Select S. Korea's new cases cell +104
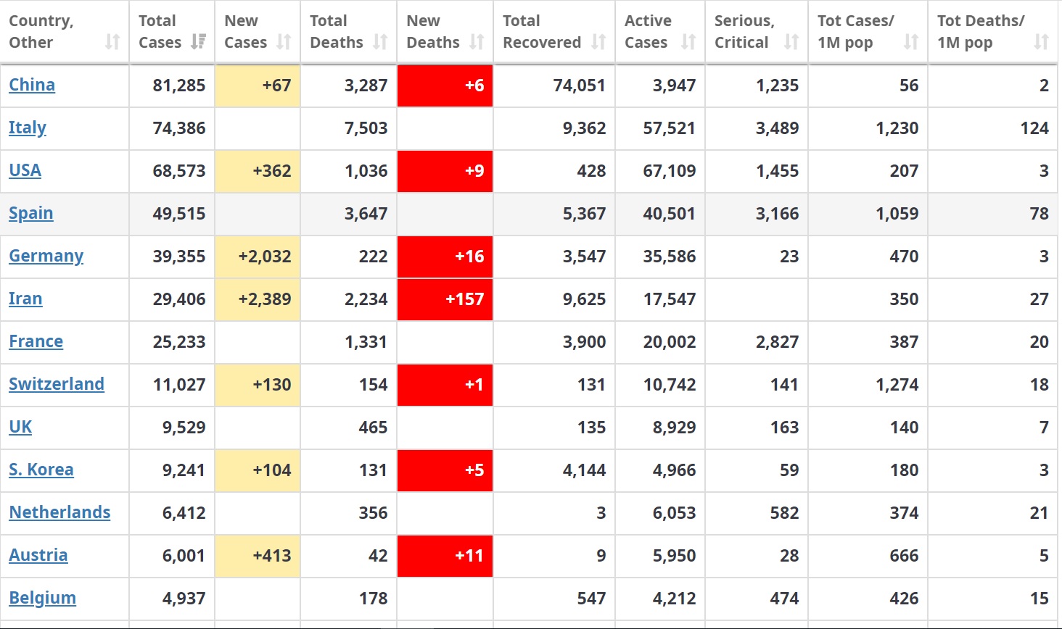1062x629 pixels. pos(258,470)
